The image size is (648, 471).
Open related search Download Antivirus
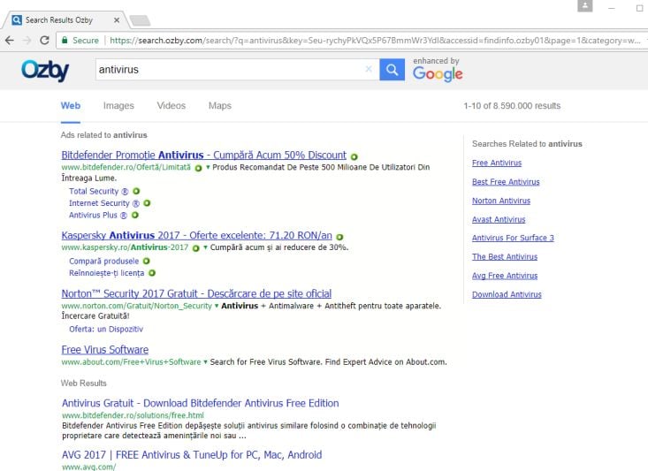click(507, 294)
